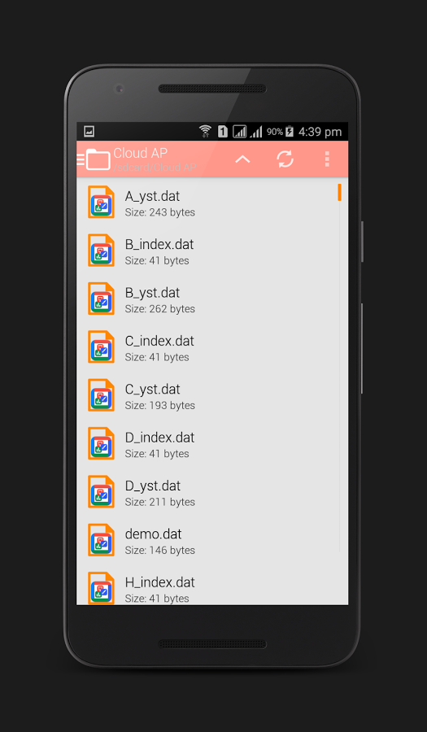Refresh the file list
This screenshot has width=427, height=732.
[285, 159]
